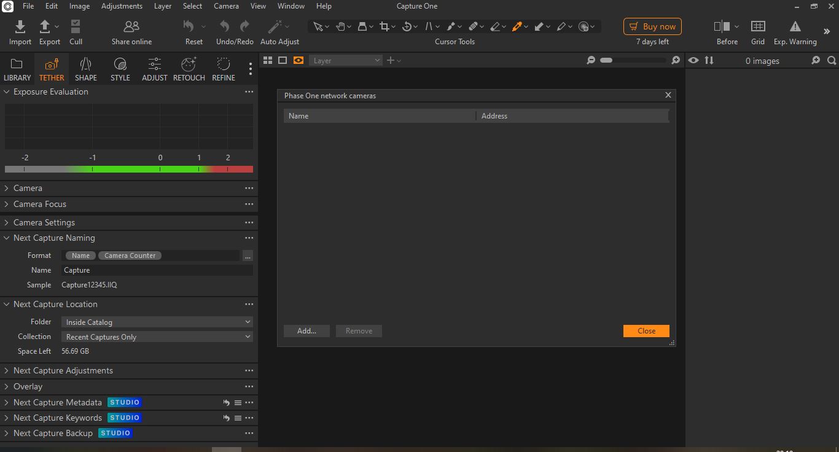Click the Add... button in dialog
The image size is (839, 452).
(306, 331)
